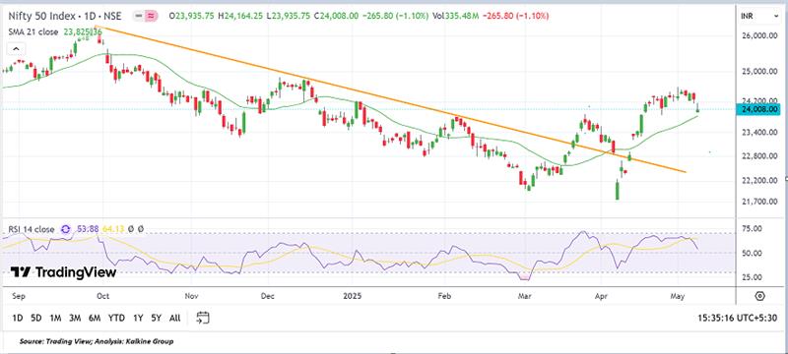
Task: Open the INR currency dropdown
Action: [x=758, y=16]
